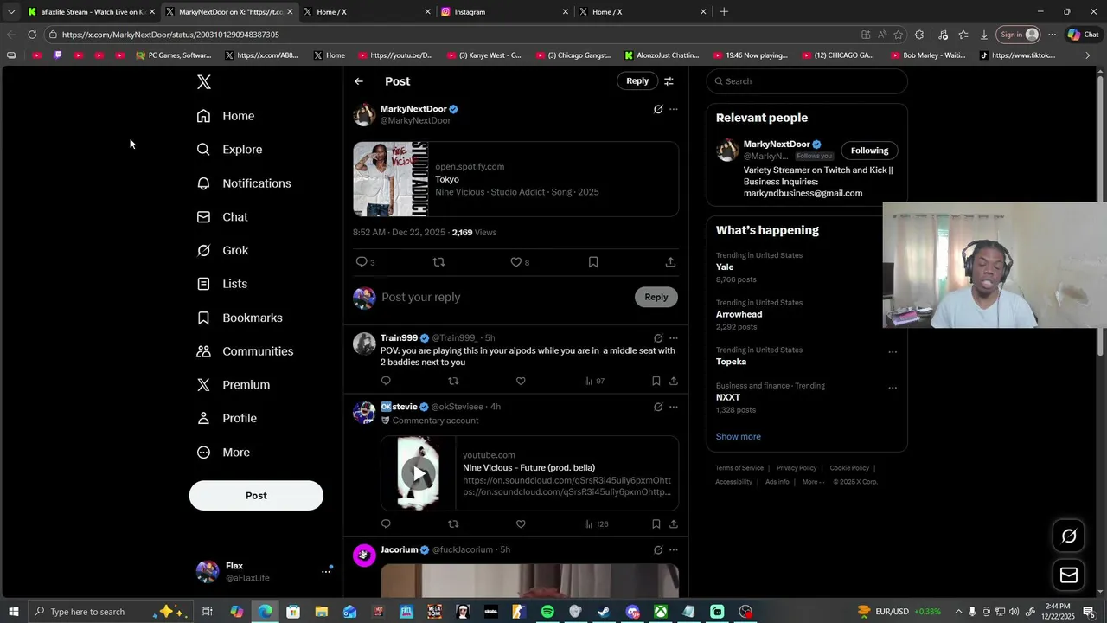Click the Reply button in post header
The height and width of the screenshot is (623, 1107).
637,81
